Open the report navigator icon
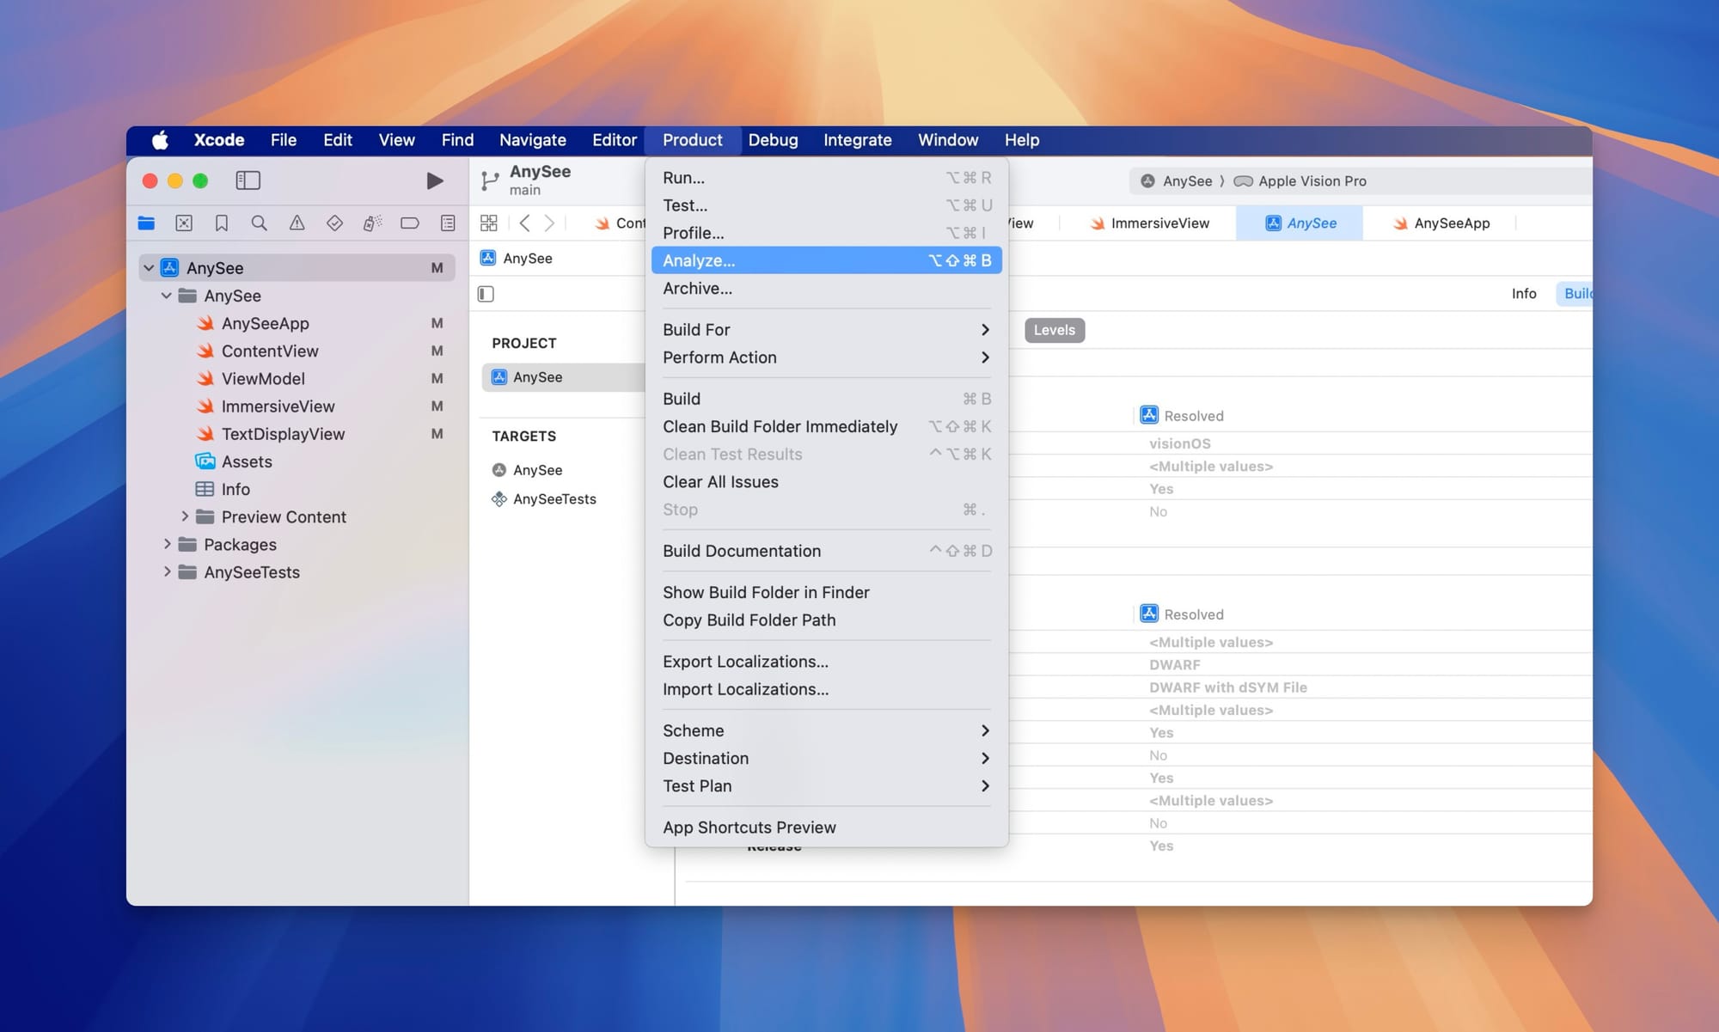The image size is (1719, 1032). click(448, 223)
